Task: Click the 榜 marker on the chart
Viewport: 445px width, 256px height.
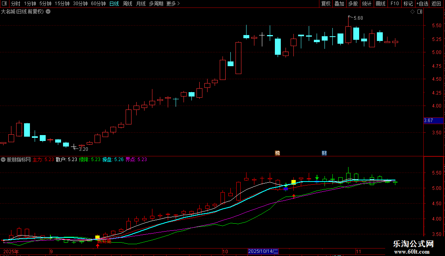Action: pyautogui.click(x=278, y=153)
